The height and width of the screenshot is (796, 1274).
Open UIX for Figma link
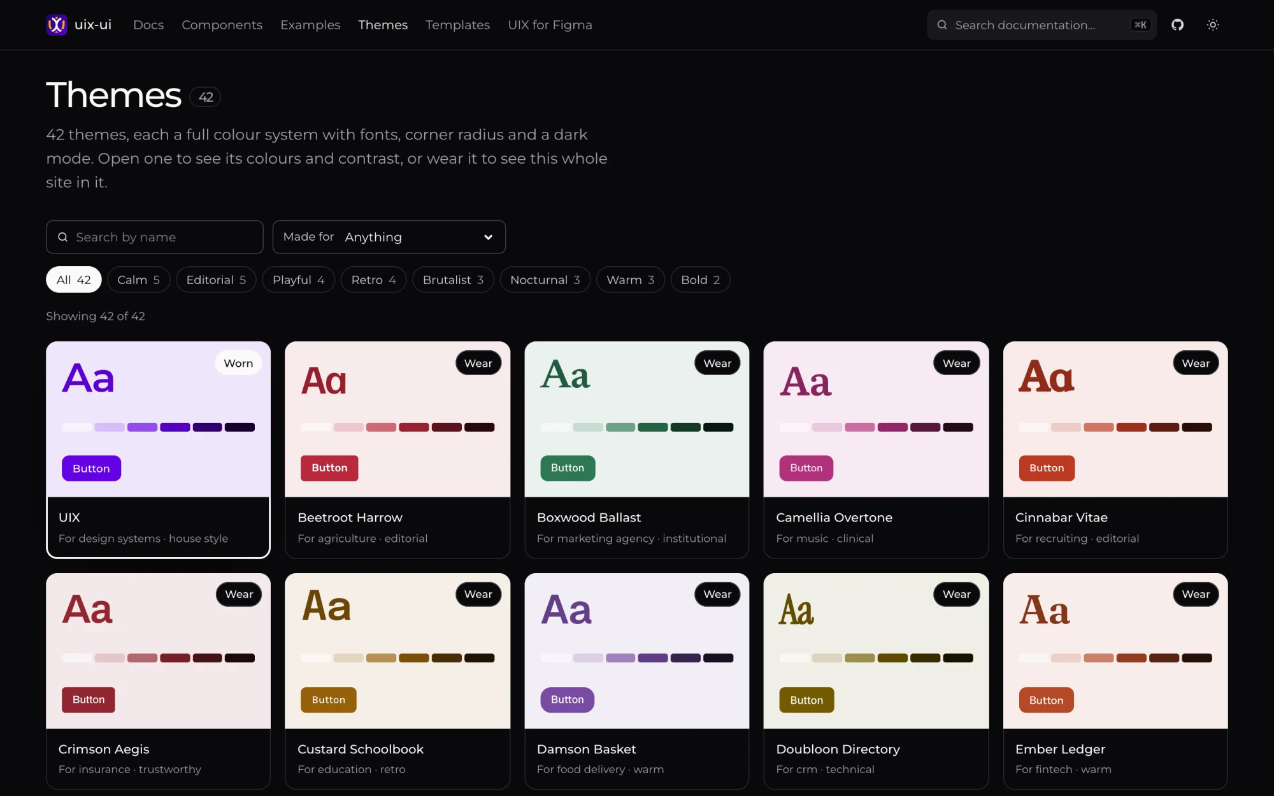(x=550, y=25)
